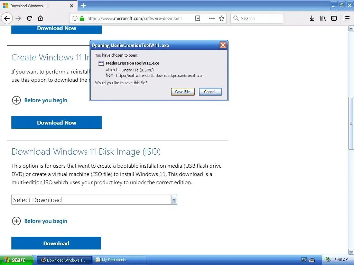This screenshot has height=265, width=354.
Task: Click the MediaCreationToolW11.exe file icon
Action: [101, 63]
